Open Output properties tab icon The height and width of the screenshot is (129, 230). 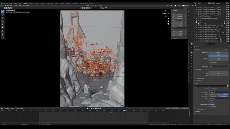point(192,53)
